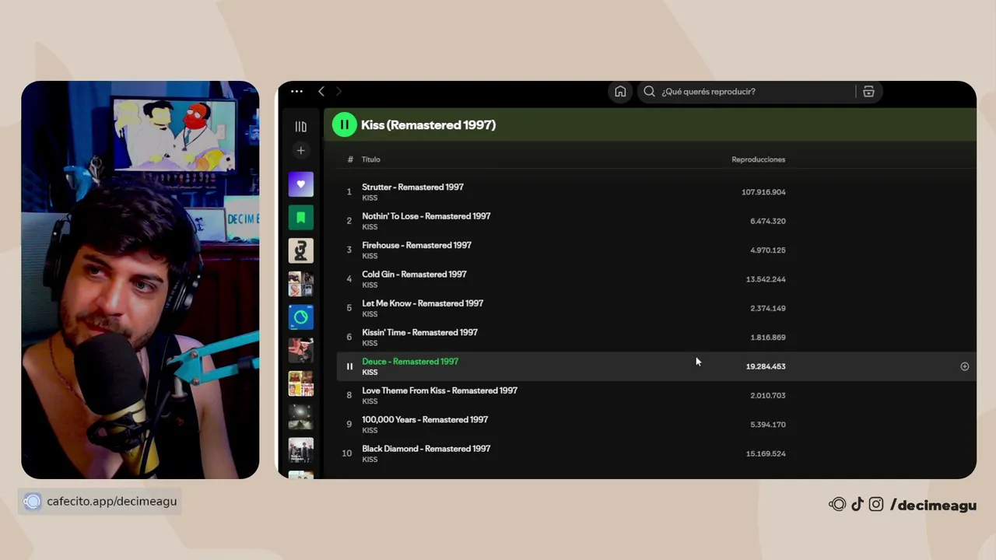Focus the '¿Qué querés reproducir?' search field

pyautogui.click(x=747, y=92)
